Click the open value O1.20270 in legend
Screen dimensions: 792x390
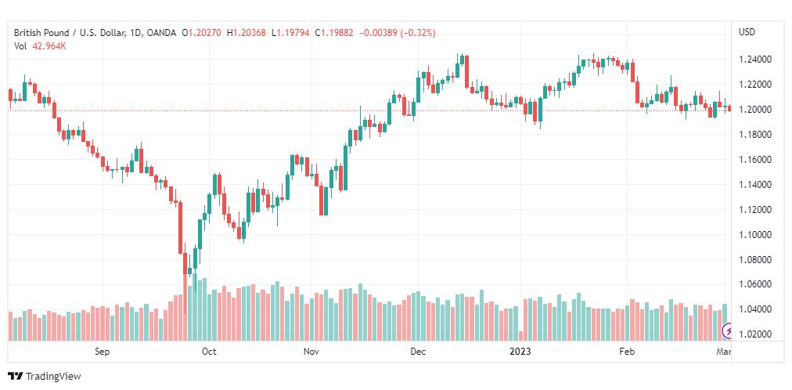pyautogui.click(x=202, y=33)
